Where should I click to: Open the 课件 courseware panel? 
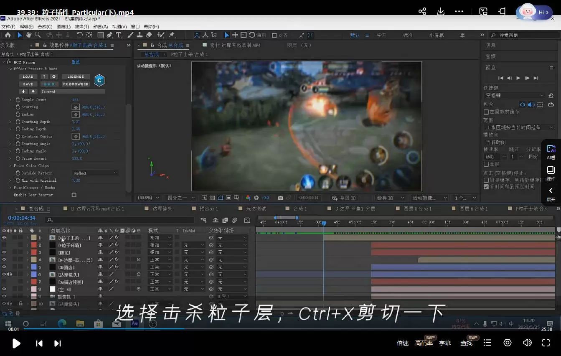(551, 173)
